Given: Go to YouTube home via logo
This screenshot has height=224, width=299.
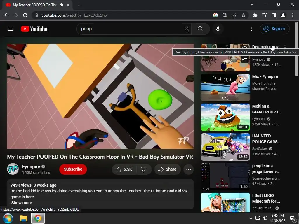Looking at the screenshot, I should tap(34, 29).
